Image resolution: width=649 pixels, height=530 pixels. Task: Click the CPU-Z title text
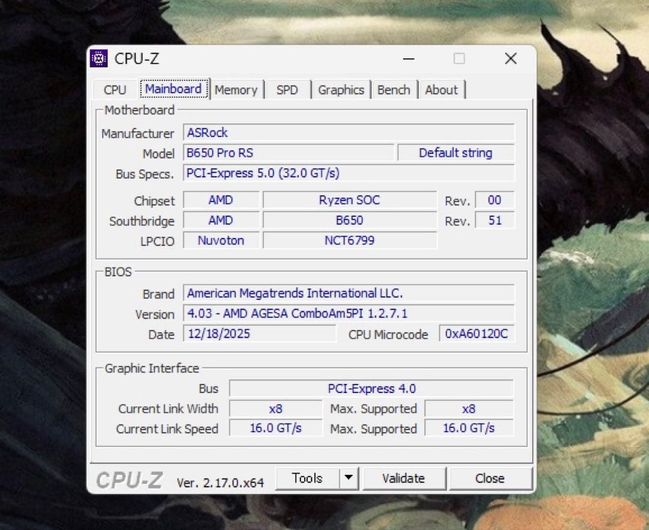click(x=136, y=59)
